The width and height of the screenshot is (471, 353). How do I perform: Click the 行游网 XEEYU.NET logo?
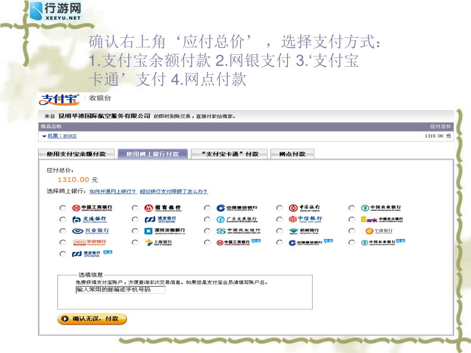click(x=56, y=11)
